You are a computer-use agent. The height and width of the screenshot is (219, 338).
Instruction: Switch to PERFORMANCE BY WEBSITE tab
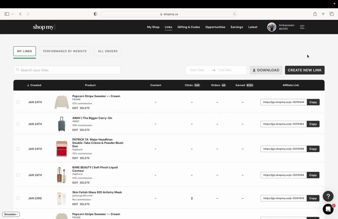pyautogui.click(x=65, y=51)
